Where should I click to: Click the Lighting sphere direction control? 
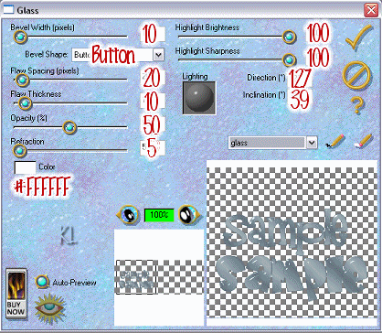tap(199, 98)
